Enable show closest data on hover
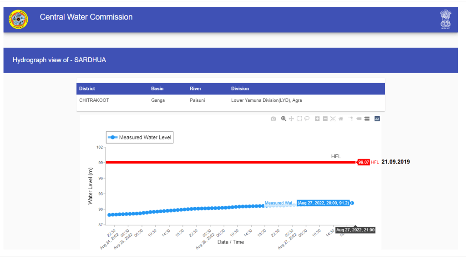This screenshot has width=466, height=259. 359,119
